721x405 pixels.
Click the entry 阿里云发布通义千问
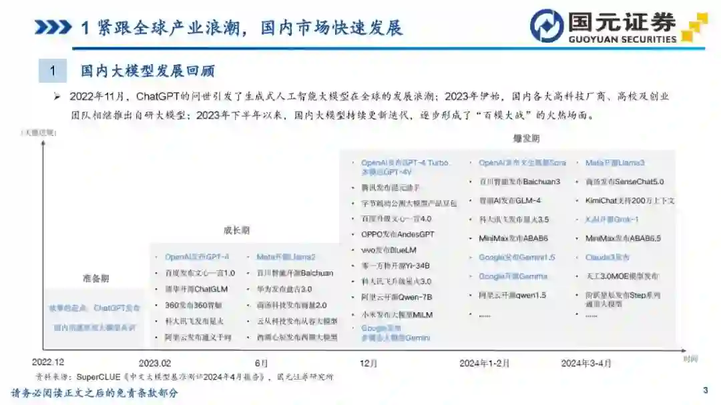tap(198, 338)
